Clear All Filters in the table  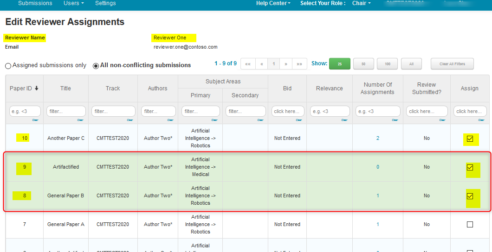[452, 64]
